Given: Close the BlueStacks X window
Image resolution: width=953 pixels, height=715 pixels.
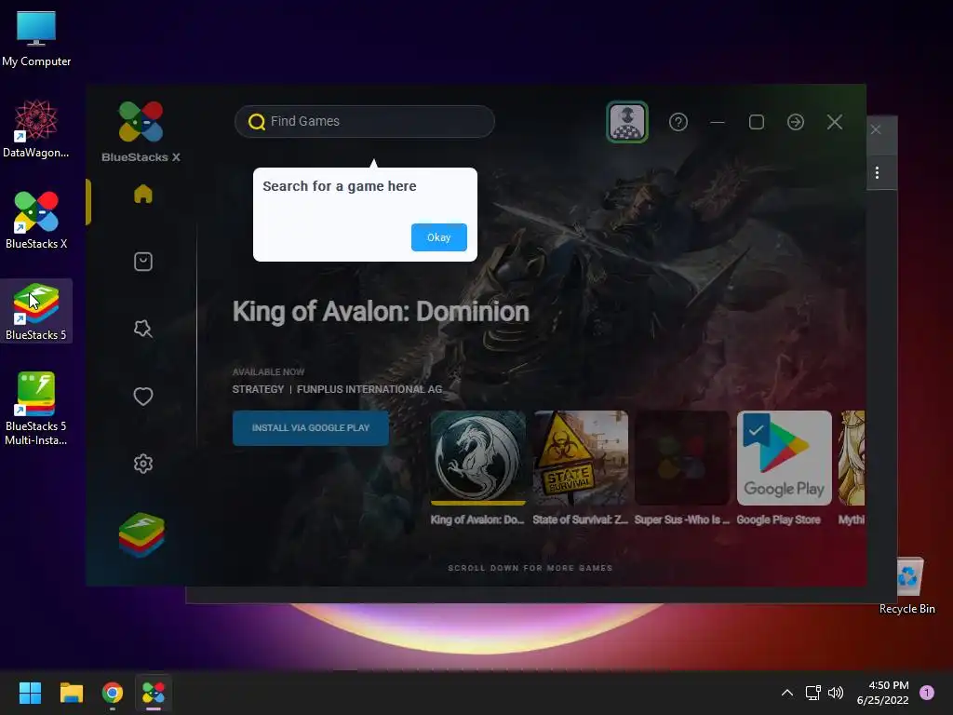Looking at the screenshot, I should [x=835, y=122].
